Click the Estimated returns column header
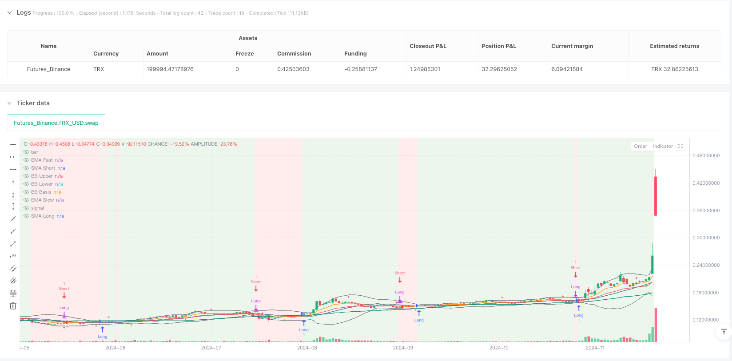The width and height of the screenshot is (732, 361). [674, 46]
